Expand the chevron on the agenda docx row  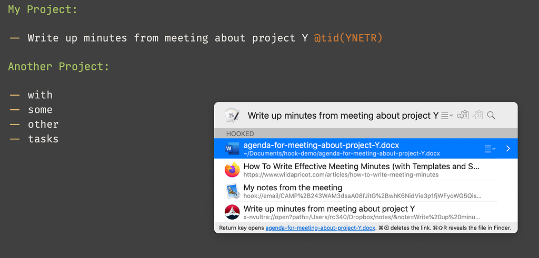point(508,149)
